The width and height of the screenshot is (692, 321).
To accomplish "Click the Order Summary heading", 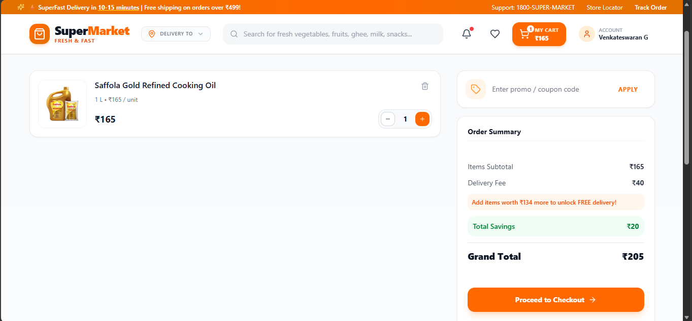I will click(495, 132).
